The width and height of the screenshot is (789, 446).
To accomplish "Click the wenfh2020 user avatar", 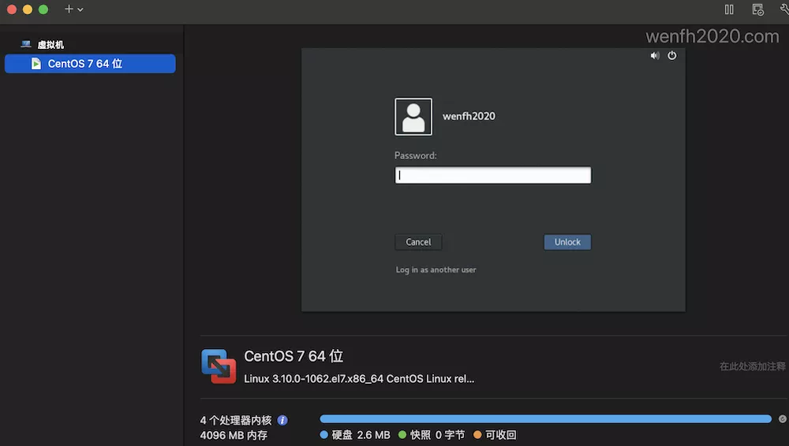I will pyautogui.click(x=413, y=117).
